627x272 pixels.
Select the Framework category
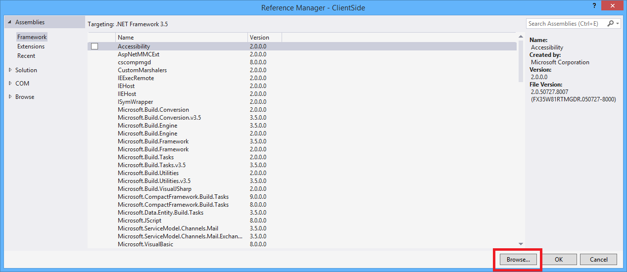click(32, 37)
